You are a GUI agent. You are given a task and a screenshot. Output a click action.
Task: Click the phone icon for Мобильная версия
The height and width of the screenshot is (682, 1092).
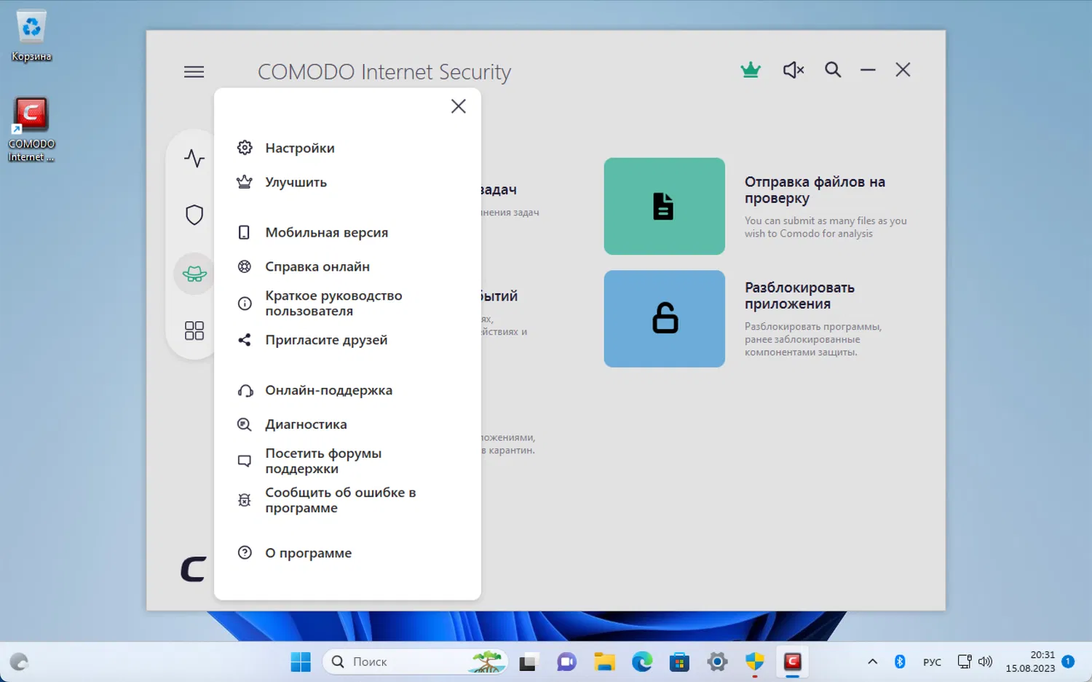[245, 233]
